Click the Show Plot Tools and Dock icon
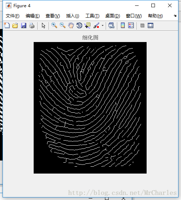 [151, 25]
